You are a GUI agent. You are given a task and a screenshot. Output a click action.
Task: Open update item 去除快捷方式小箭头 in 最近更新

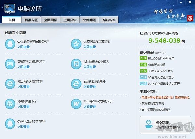(161, 71)
